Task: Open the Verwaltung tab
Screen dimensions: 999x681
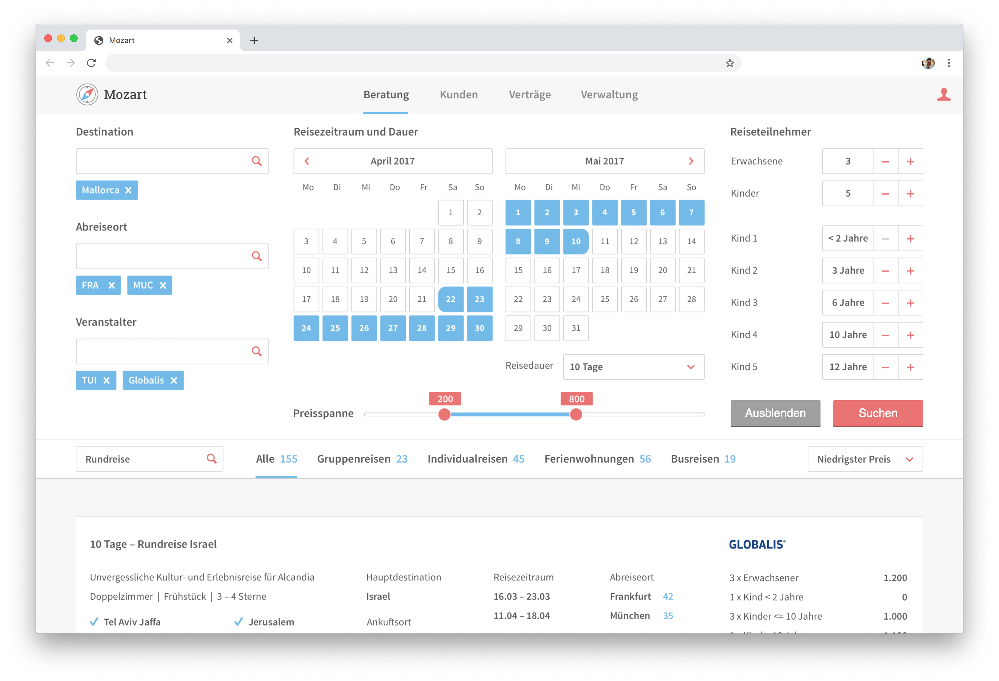Action: (609, 95)
